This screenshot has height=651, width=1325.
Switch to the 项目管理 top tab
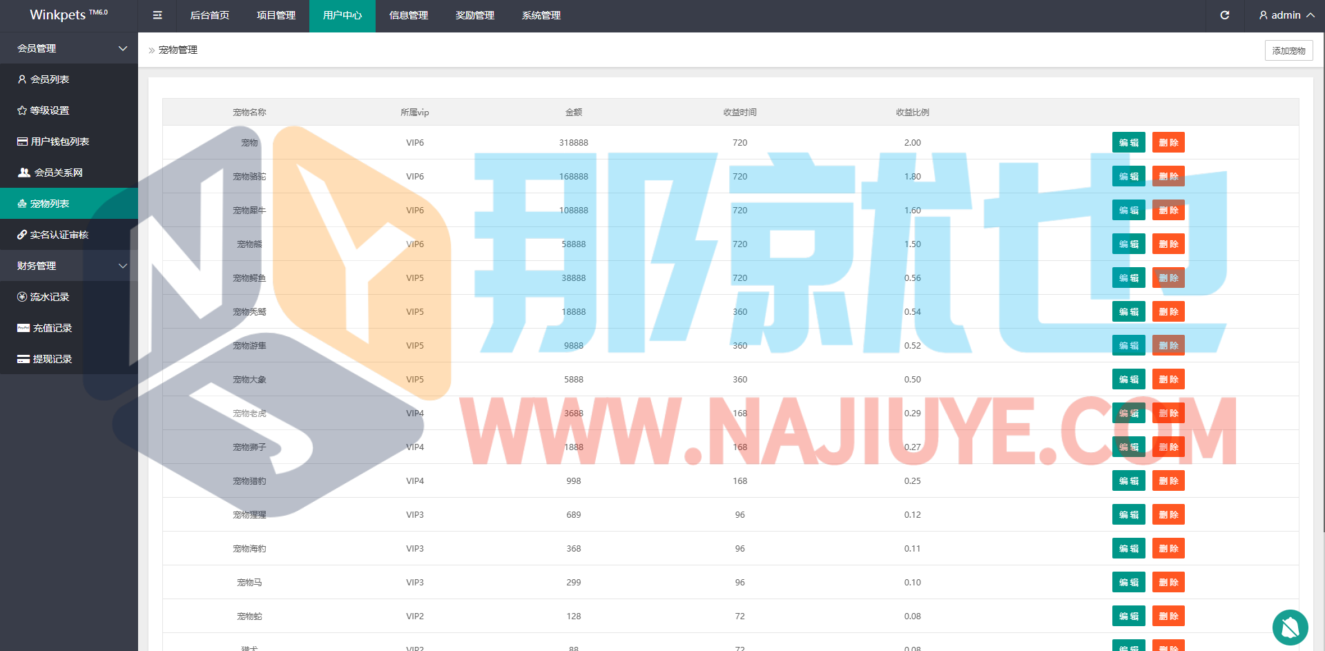coord(276,15)
